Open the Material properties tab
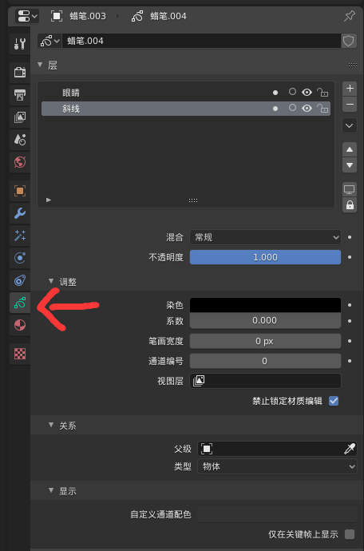 [x=20, y=325]
